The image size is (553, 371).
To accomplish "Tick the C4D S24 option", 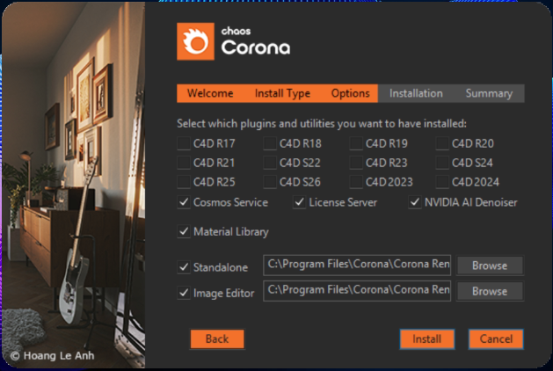I will pos(442,163).
